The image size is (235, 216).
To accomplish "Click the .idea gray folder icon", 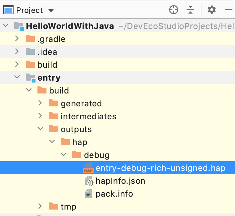I will point(30,52).
